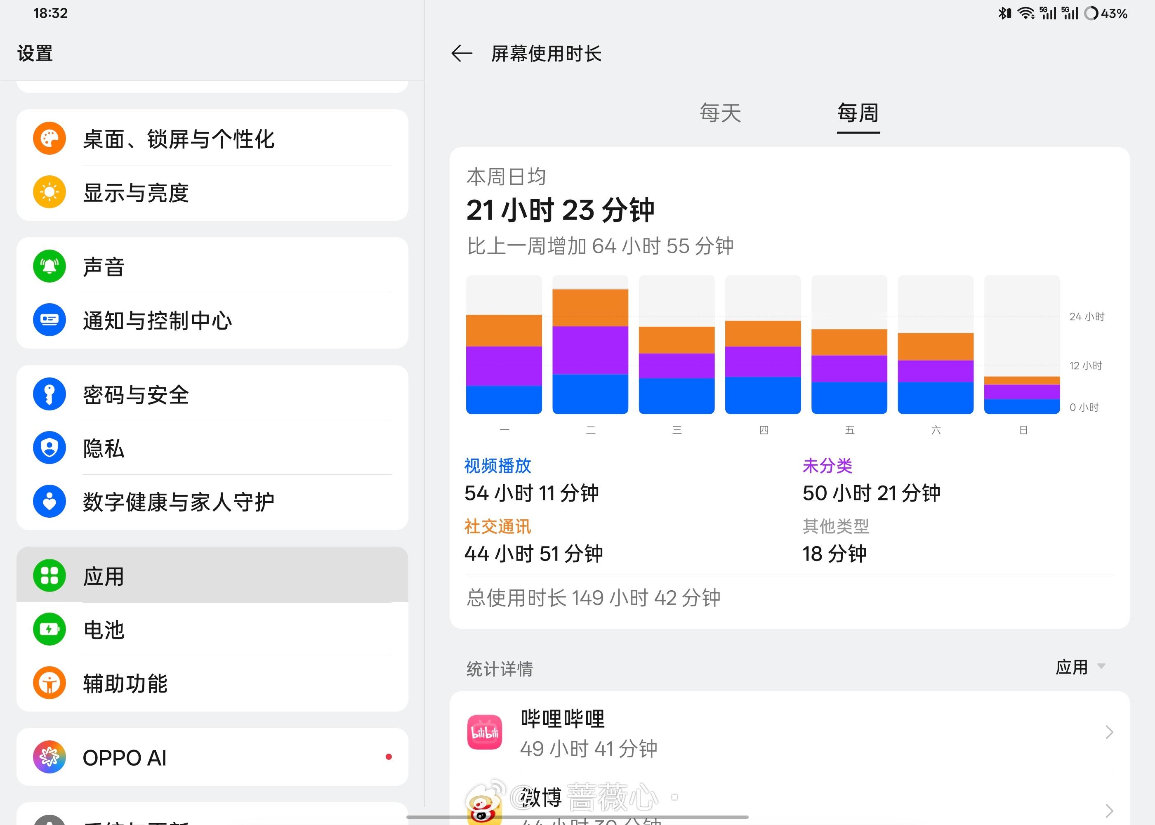
Task: Tap the accessibility icon
Action: coord(49,683)
